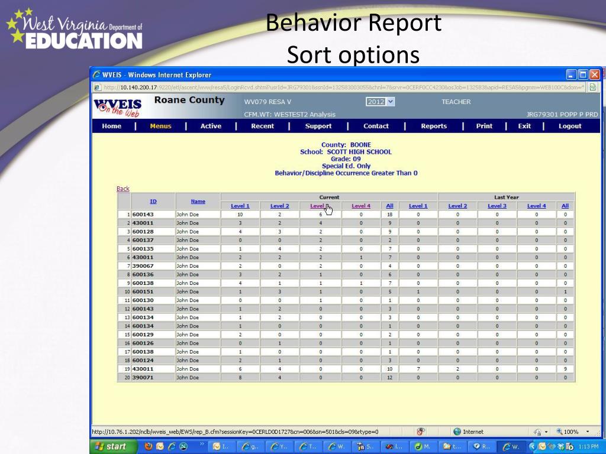The width and height of the screenshot is (606, 454).
Task: Sort by Last Year Level 1
Action: point(418,206)
